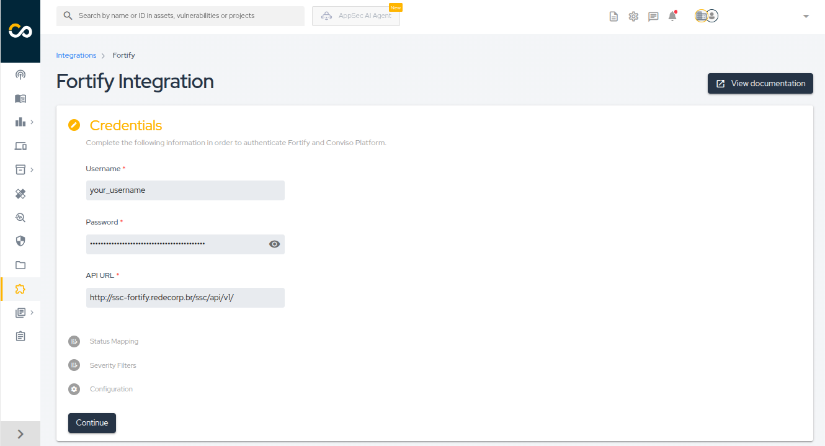Expand the collapsed left sidebar
Screen dimensions: 825x446
click(20, 434)
